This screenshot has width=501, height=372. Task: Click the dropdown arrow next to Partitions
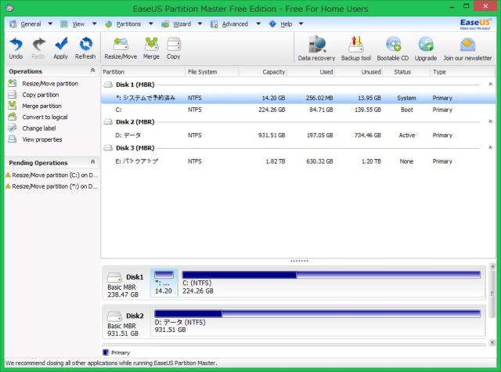[151, 23]
